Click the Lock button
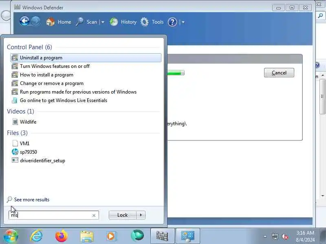 click(x=123, y=215)
